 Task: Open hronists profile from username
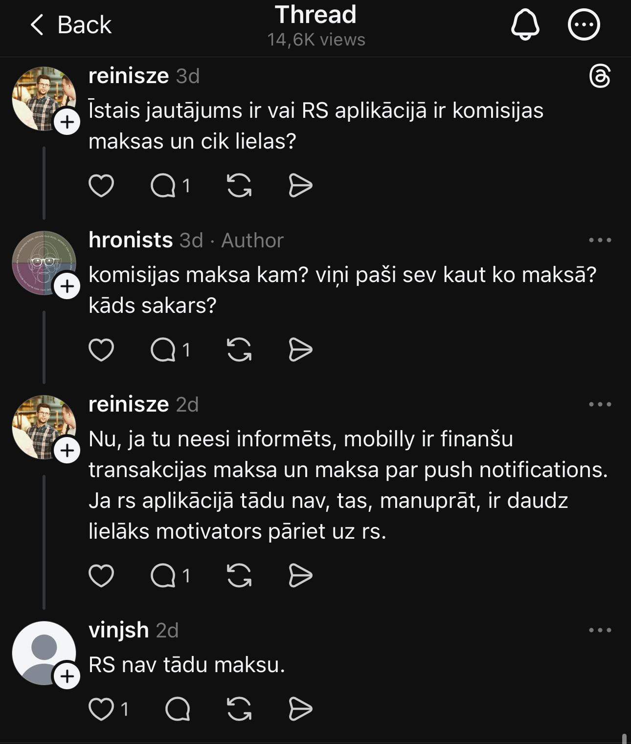[x=131, y=240]
